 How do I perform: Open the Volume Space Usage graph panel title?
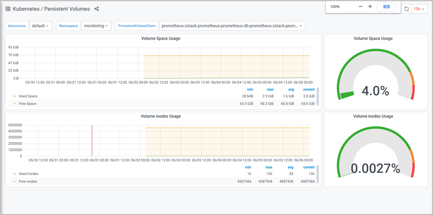click(x=161, y=39)
